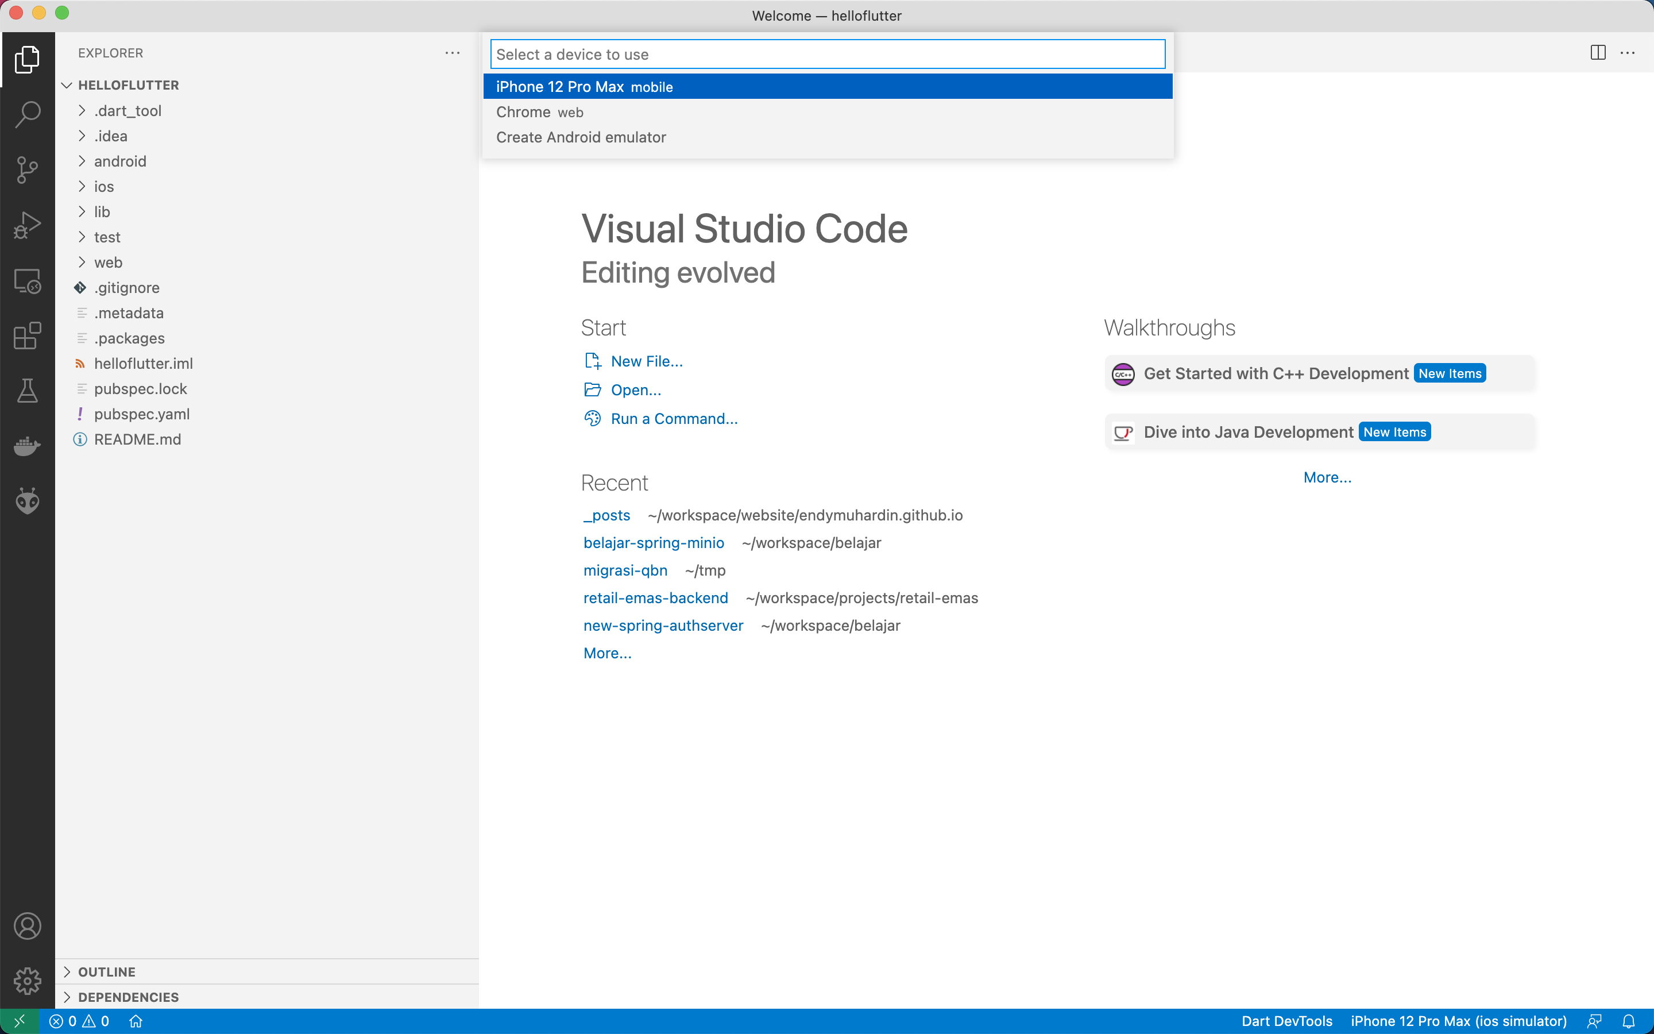Click the New File icon

(593, 361)
